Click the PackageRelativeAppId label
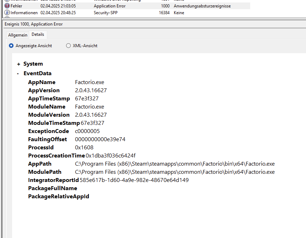 pyautogui.click(x=58, y=197)
